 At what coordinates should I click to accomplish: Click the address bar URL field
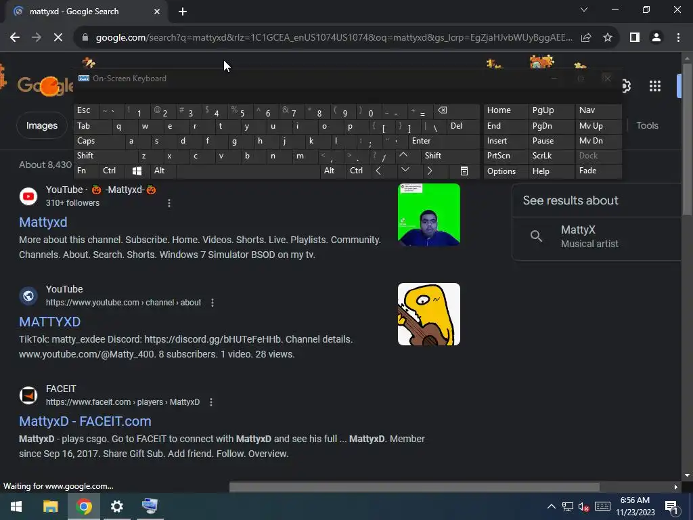(x=334, y=38)
